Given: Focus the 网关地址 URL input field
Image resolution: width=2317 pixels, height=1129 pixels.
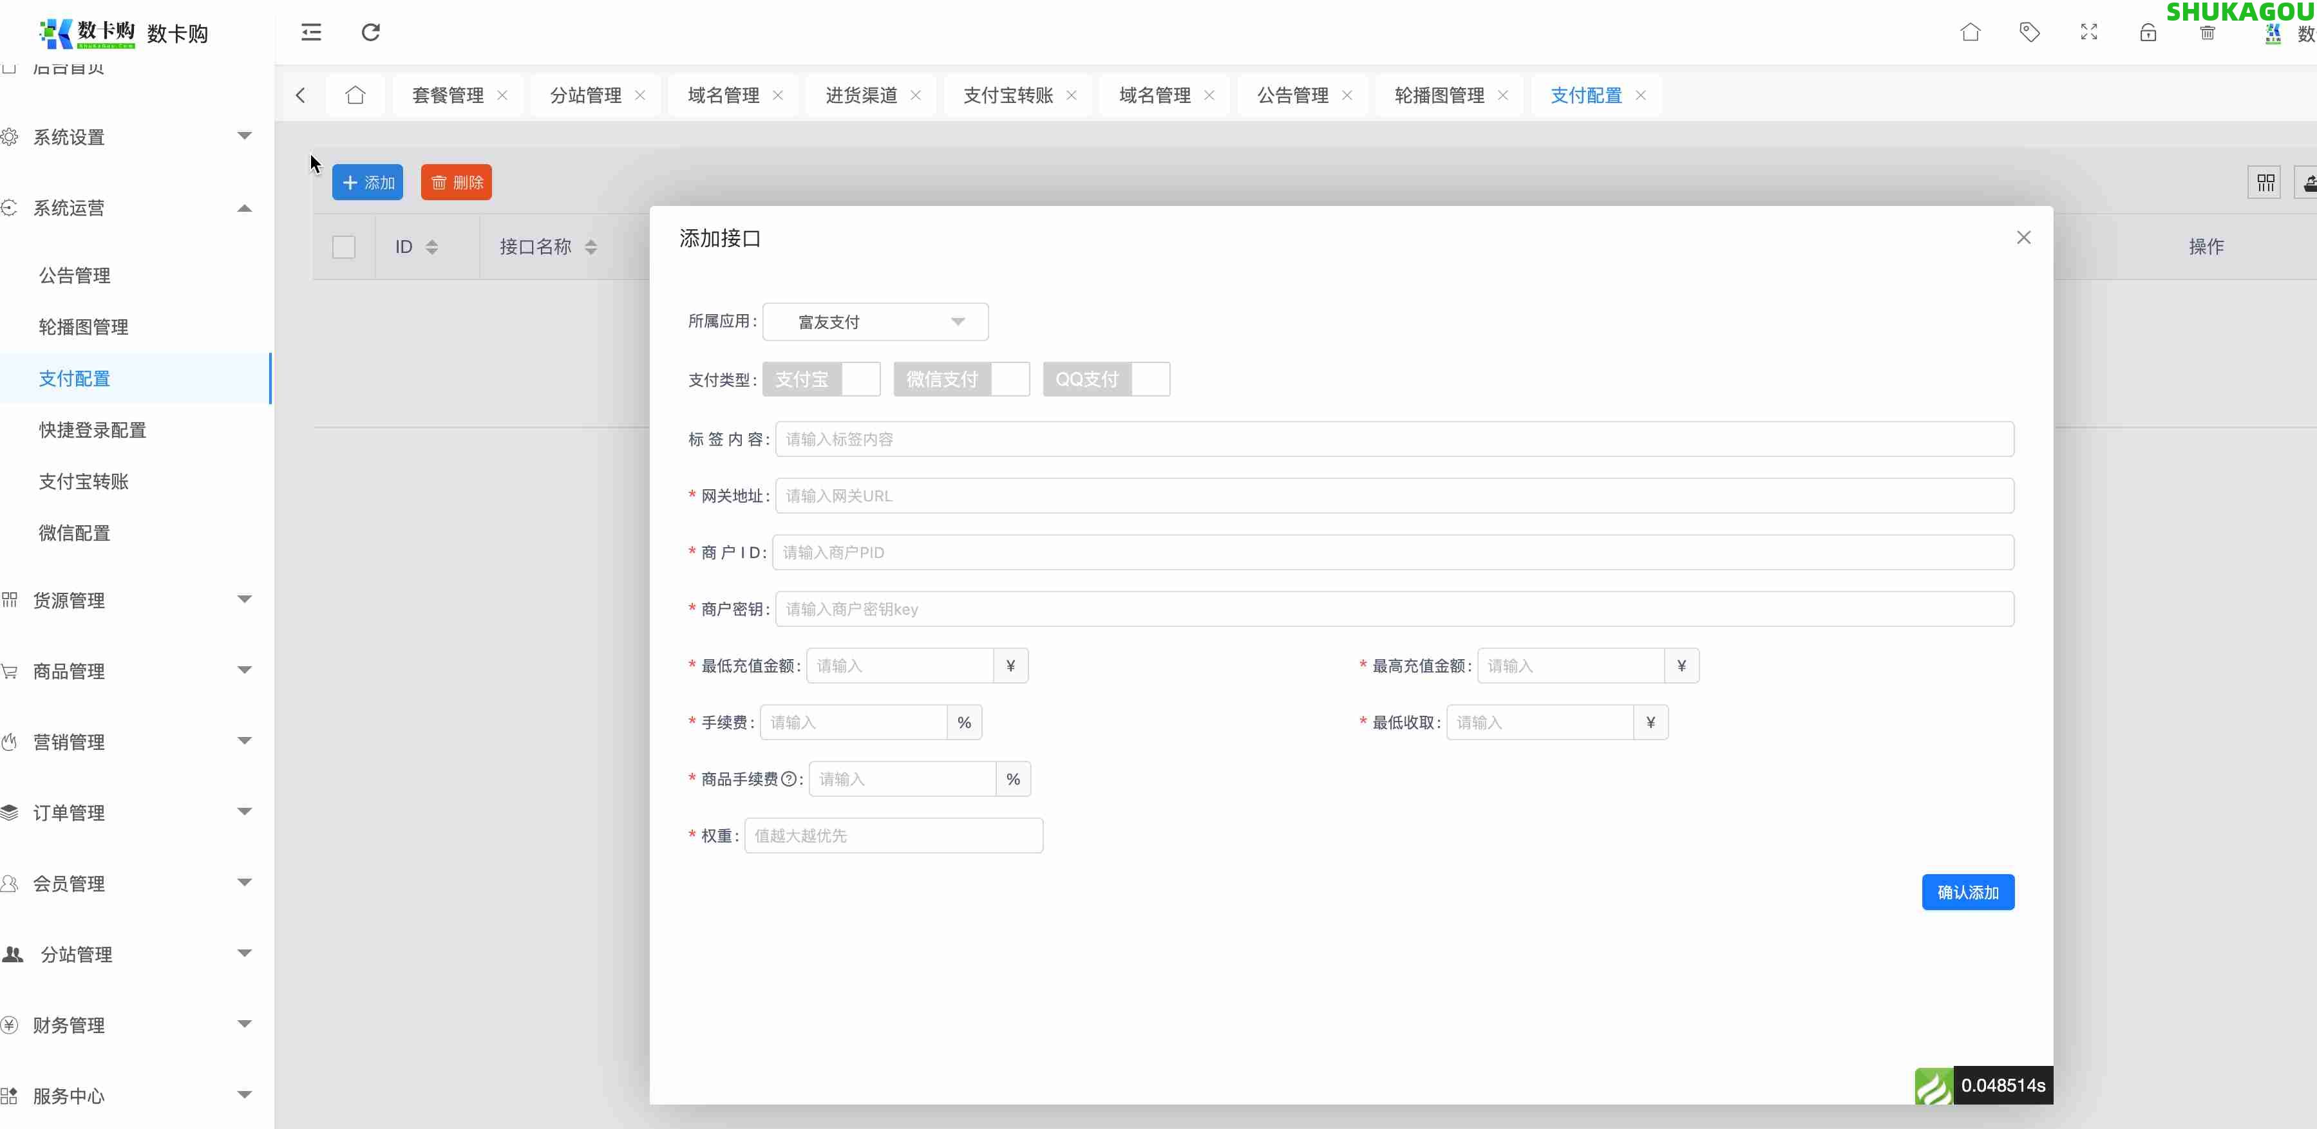Looking at the screenshot, I should point(1394,495).
